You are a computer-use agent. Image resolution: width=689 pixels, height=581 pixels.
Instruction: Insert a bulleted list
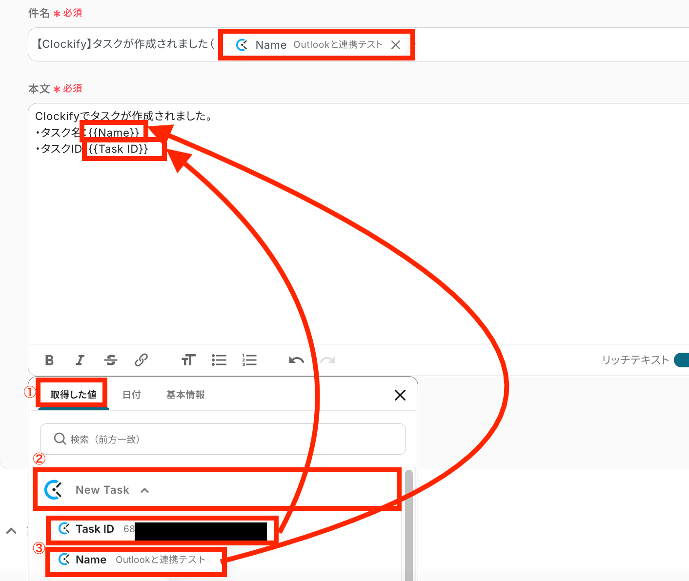coord(219,360)
